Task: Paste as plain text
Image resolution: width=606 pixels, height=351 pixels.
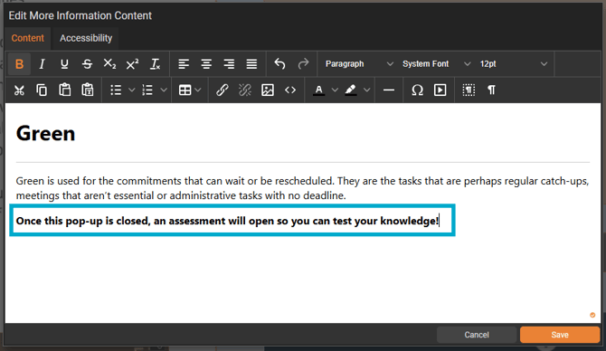Action: [88, 90]
